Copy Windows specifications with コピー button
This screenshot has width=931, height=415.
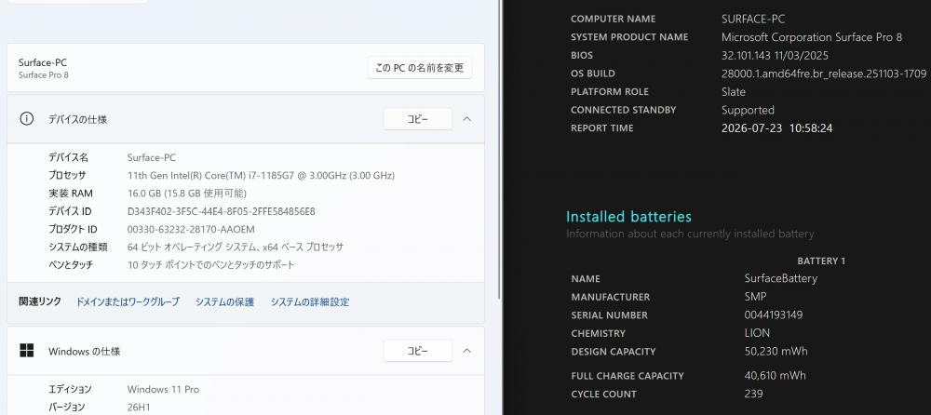[x=417, y=351]
